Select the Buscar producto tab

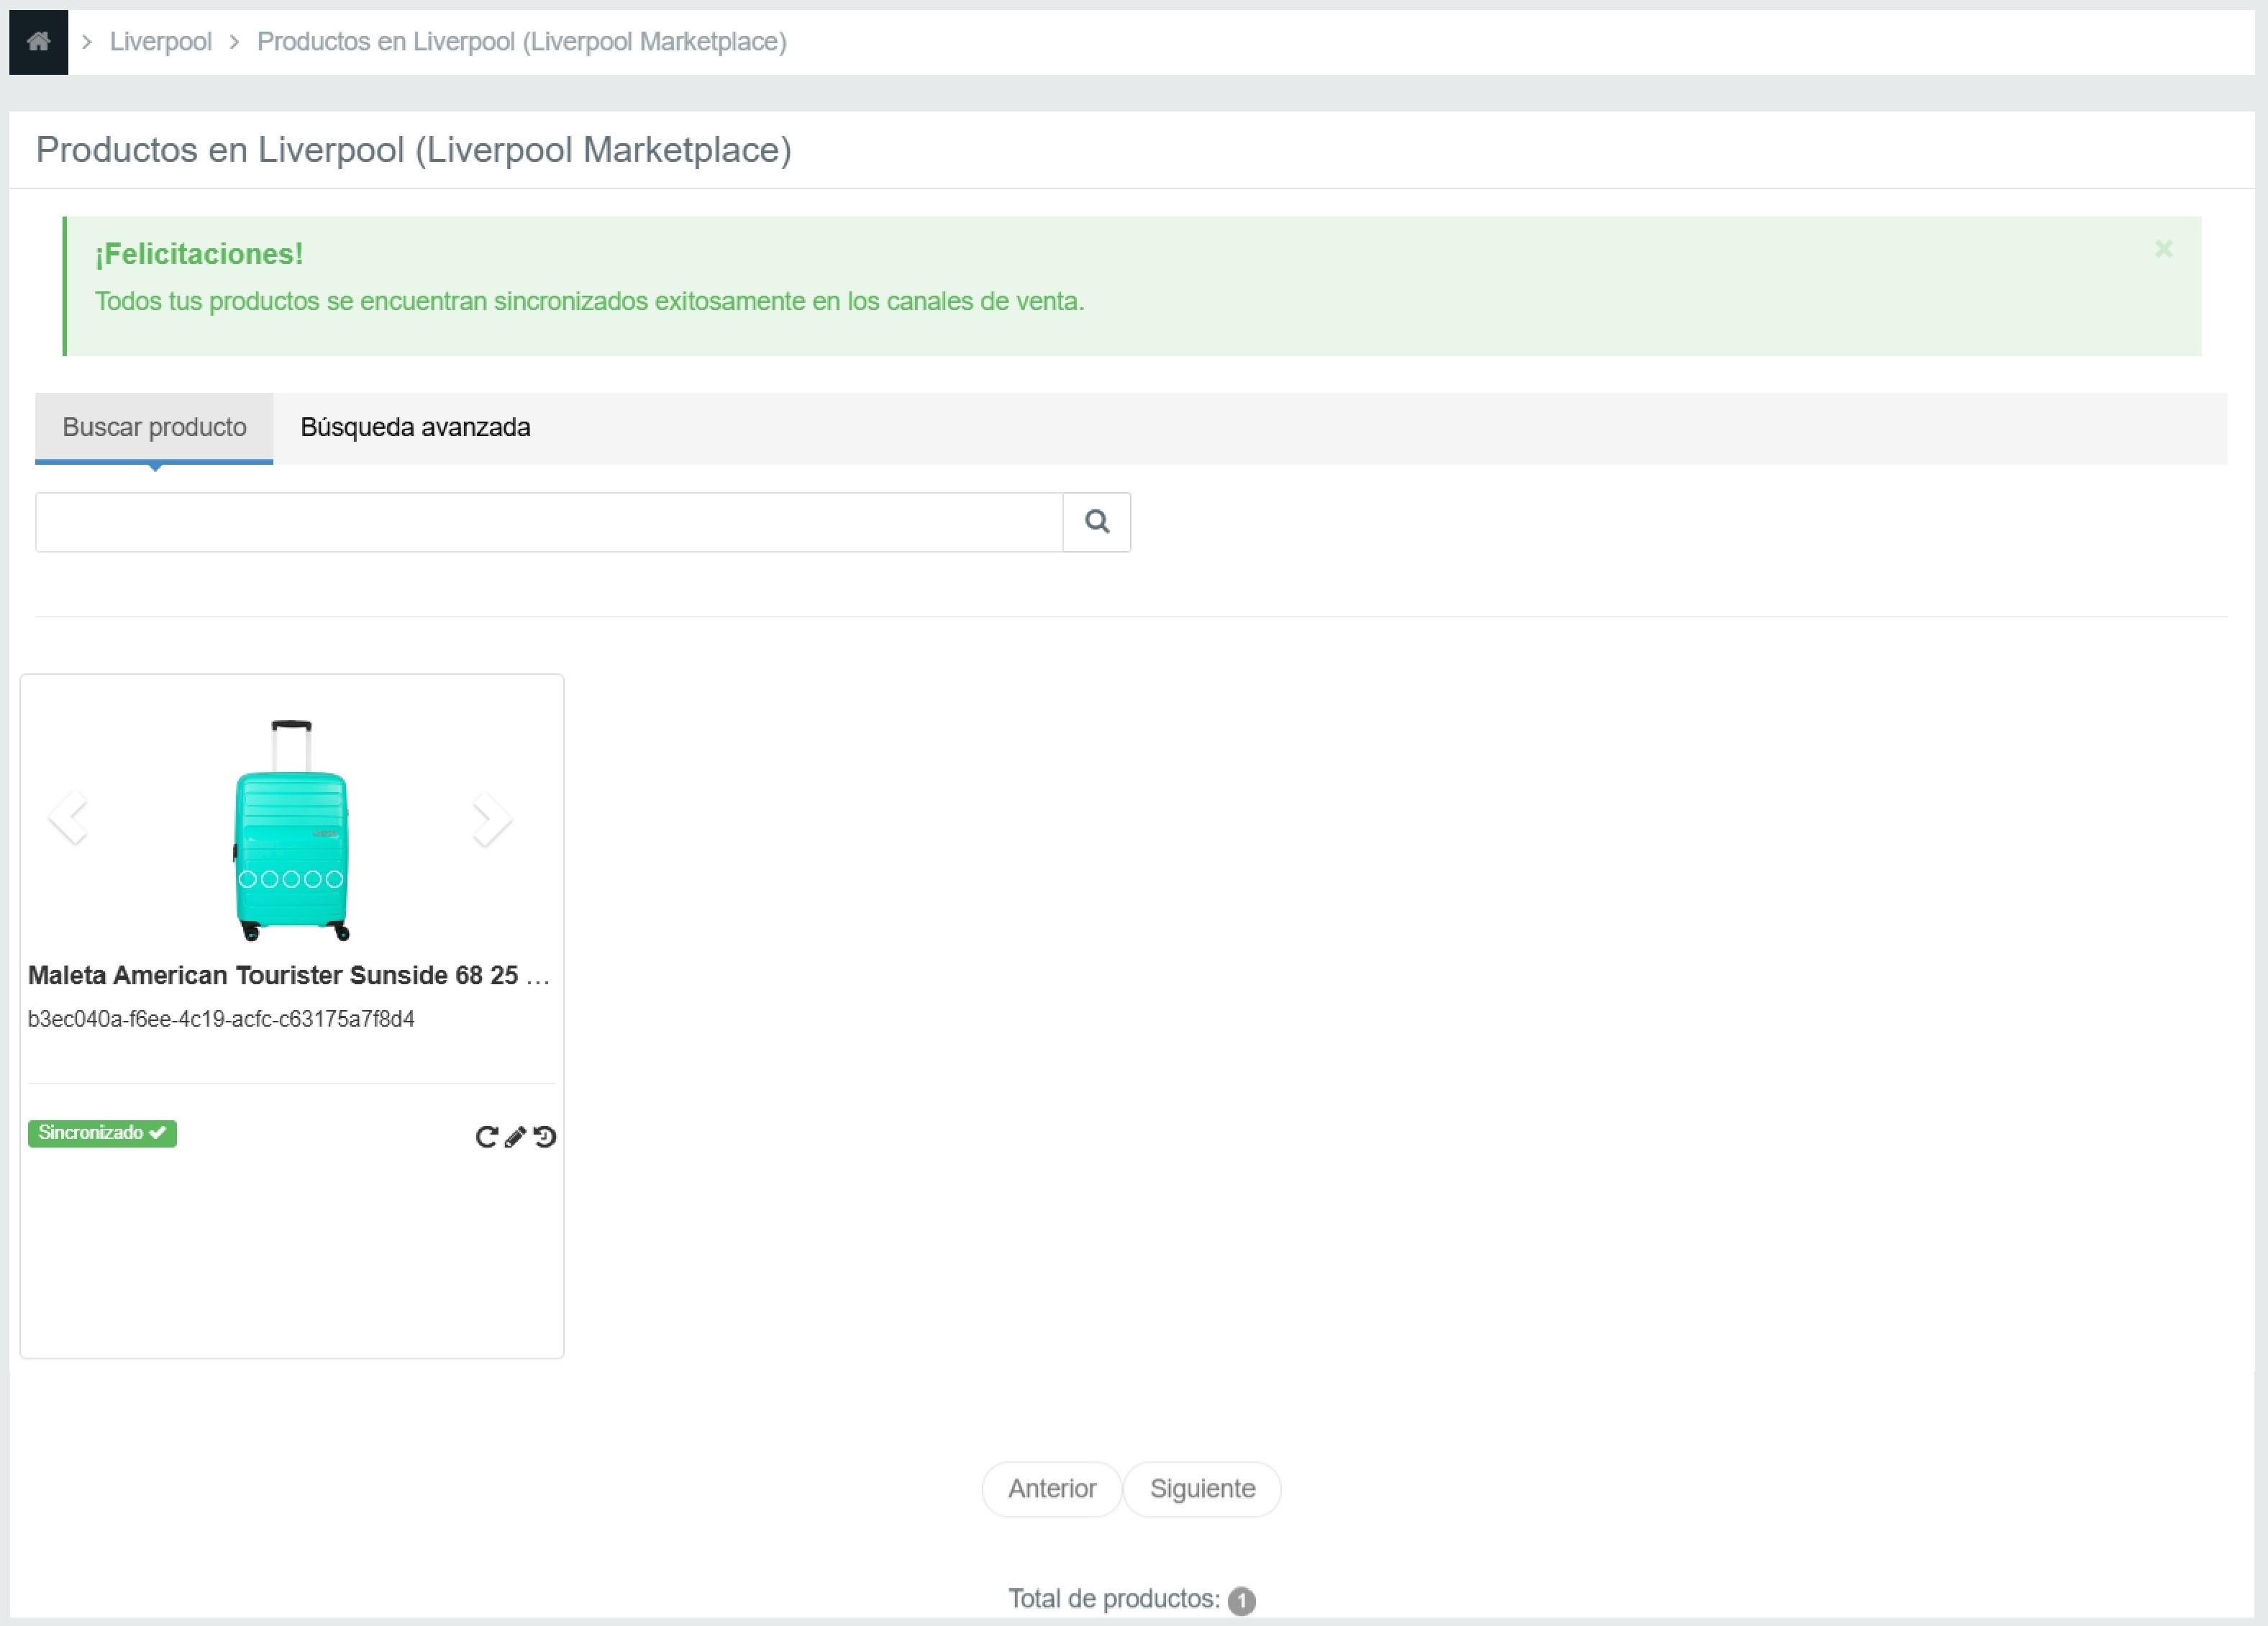tap(154, 427)
